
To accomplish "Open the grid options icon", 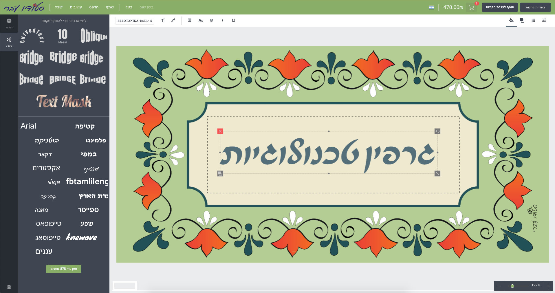I will [533, 20].
